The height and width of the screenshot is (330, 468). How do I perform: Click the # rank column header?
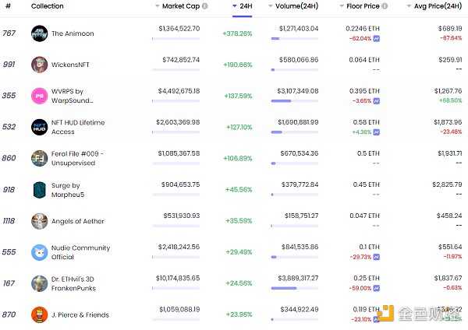click(7, 6)
